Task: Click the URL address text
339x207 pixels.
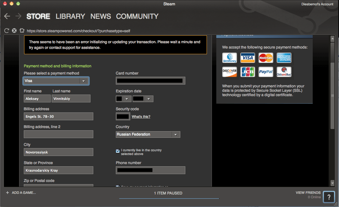Action: click(x=78, y=31)
